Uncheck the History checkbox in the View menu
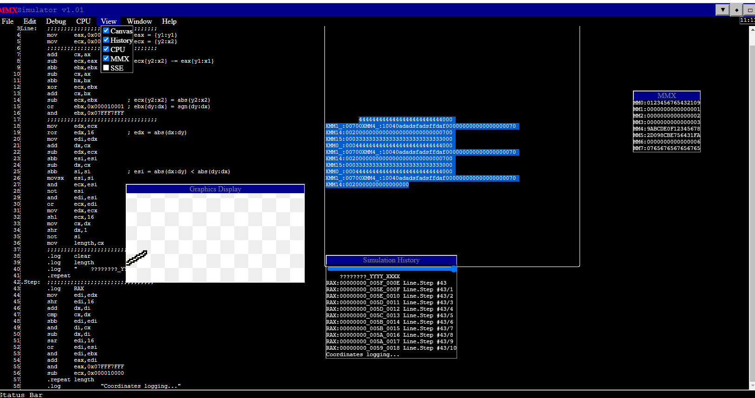 tap(106, 40)
